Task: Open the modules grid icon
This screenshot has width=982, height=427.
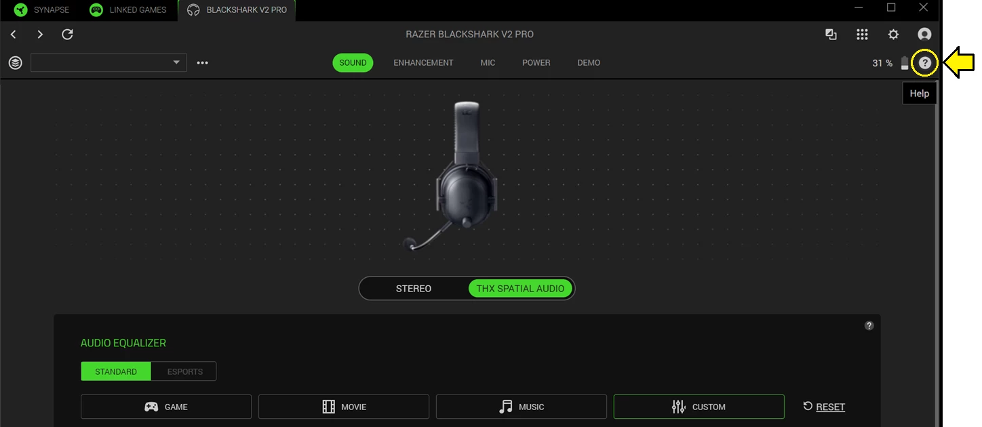Action: (x=862, y=34)
